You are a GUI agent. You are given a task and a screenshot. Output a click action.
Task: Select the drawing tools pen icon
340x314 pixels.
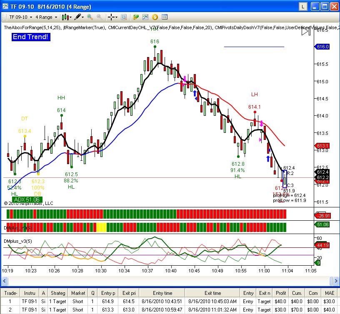click(x=77, y=17)
